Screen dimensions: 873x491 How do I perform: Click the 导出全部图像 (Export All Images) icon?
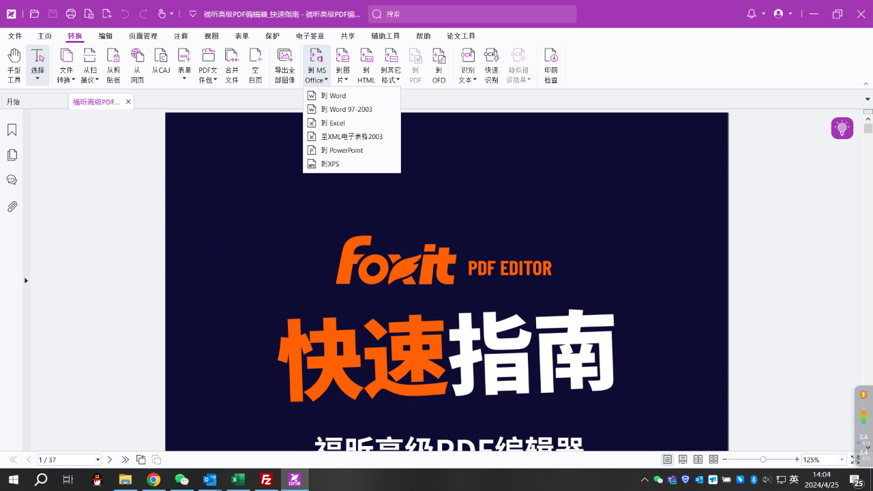pos(286,65)
